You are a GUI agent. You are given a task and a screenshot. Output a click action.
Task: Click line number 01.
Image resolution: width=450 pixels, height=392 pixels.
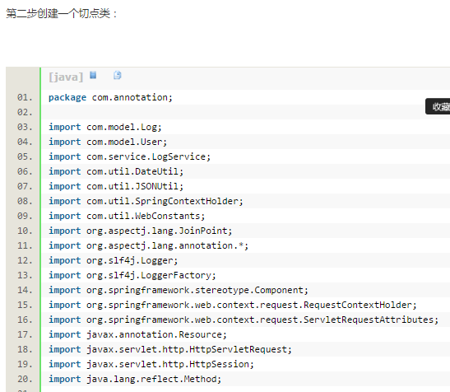(x=25, y=97)
